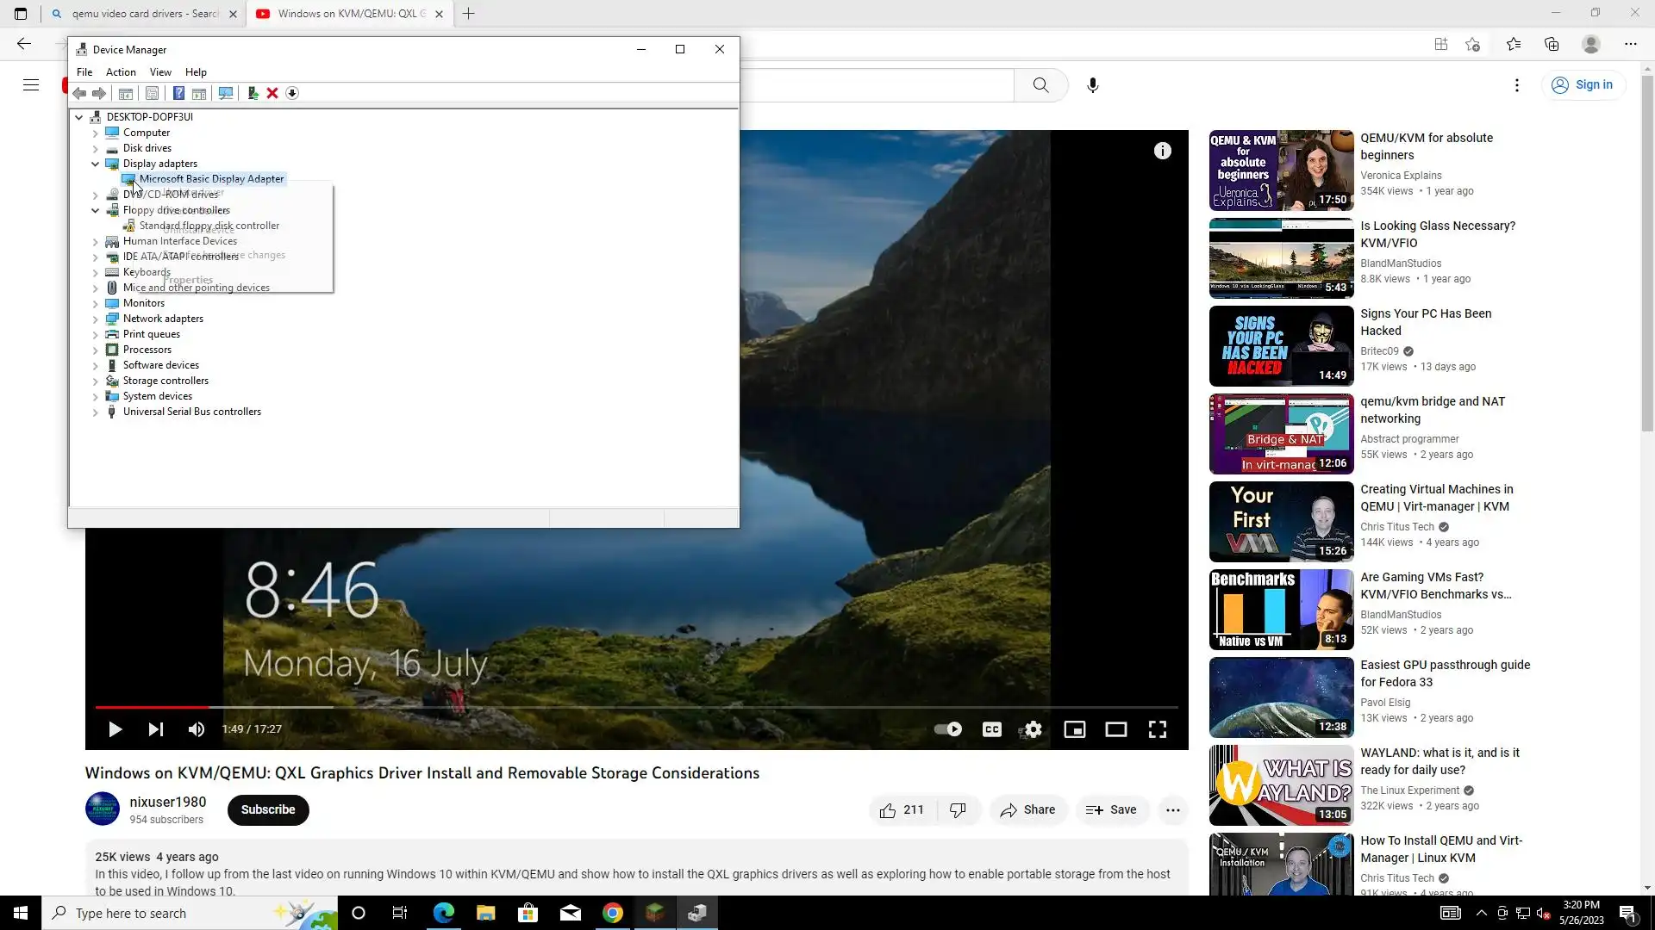Expand the Network adapters node
This screenshot has height=930, width=1655.
click(x=96, y=319)
